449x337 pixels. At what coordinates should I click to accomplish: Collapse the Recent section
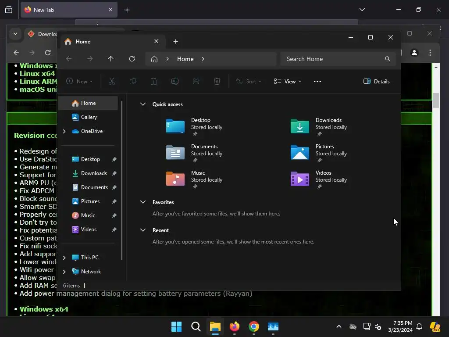143,230
